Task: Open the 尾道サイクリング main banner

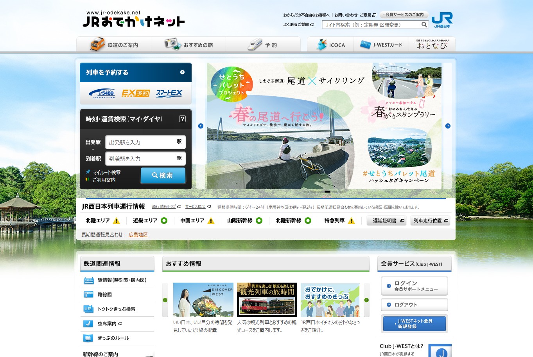Action: [x=324, y=126]
